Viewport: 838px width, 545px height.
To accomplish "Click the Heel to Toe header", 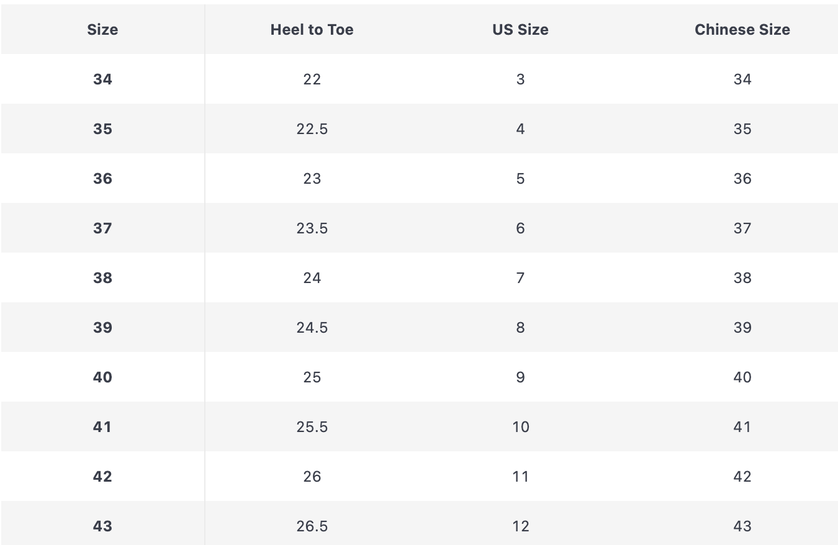I will (x=312, y=29).
